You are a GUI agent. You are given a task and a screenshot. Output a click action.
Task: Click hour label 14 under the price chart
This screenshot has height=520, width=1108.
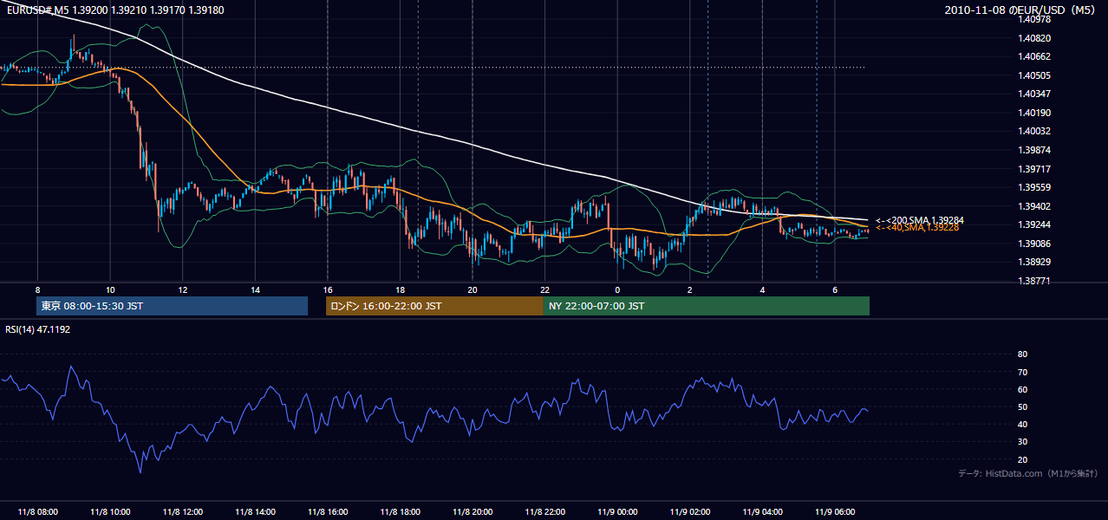pyautogui.click(x=255, y=289)
